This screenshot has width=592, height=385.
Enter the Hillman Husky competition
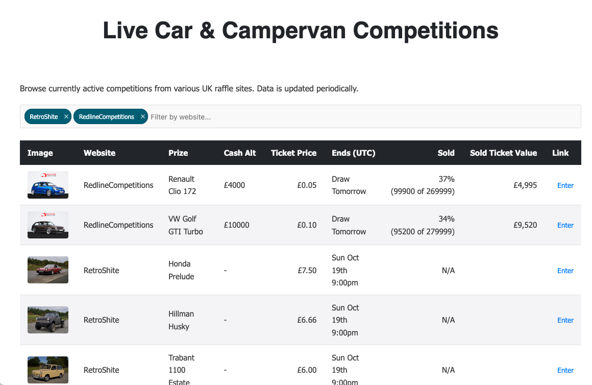pos(565,320)
